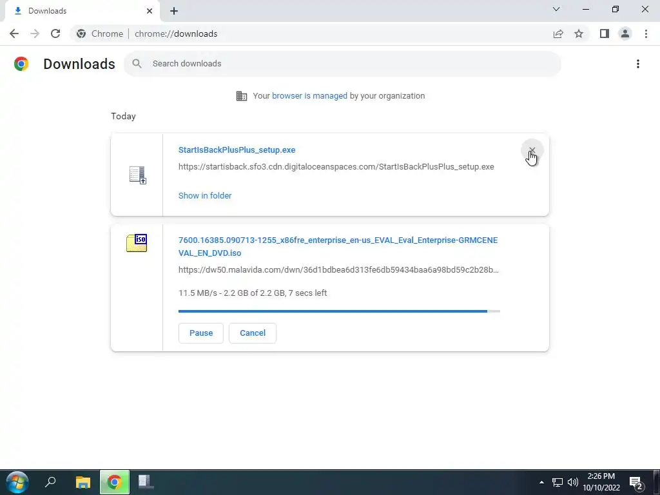This screenshot has width=660, height=495.
Task: Click the setup installer taskbar icon
Action: (x=146, y=482)
